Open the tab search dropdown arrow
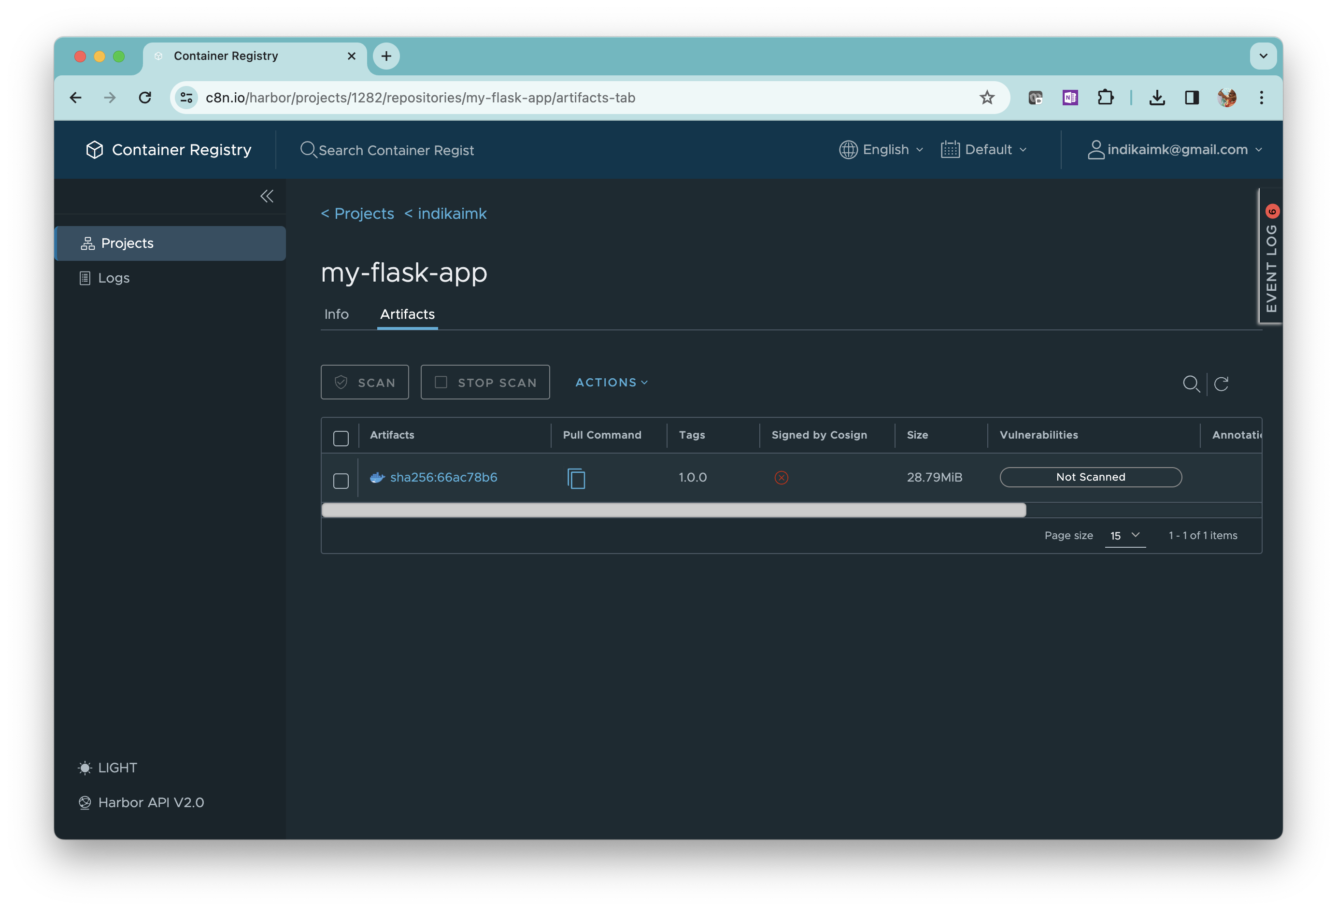1337x911 pixels. tap(1264, 56)
